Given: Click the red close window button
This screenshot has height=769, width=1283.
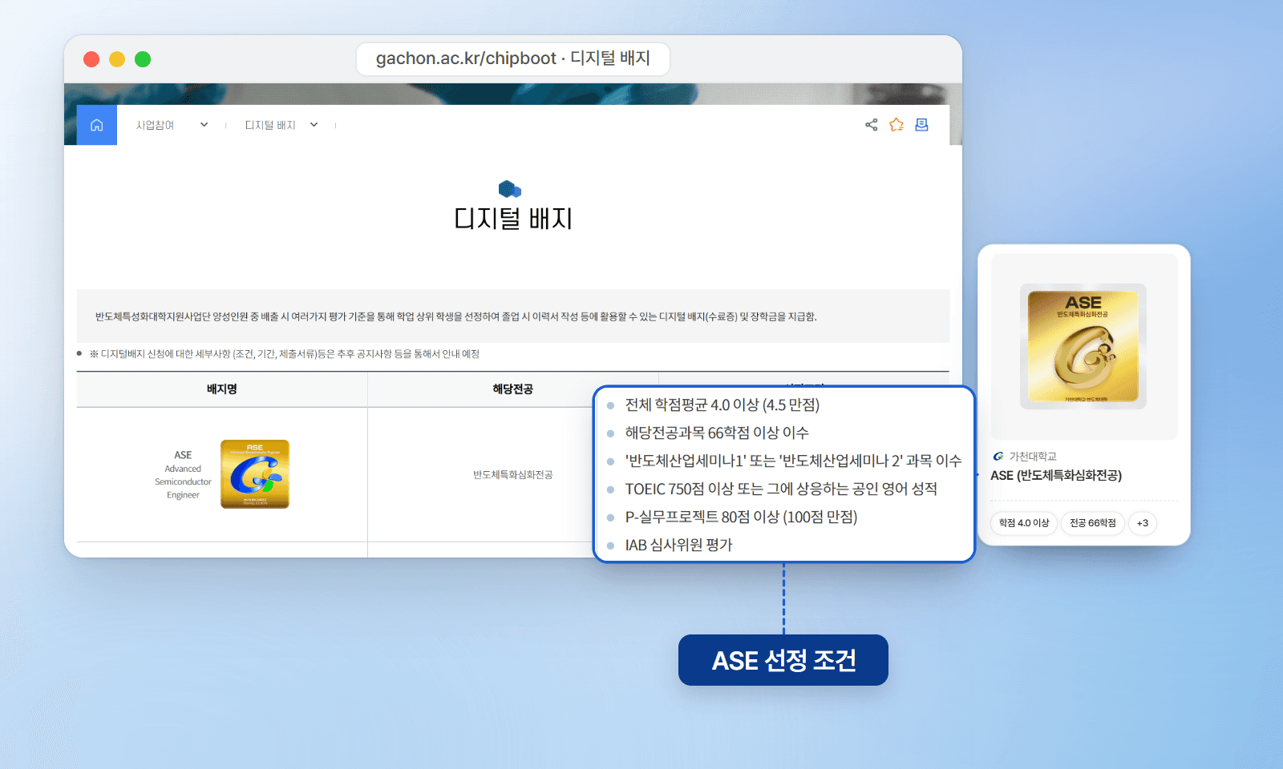Looking at the screenshot, I should 91,59.
